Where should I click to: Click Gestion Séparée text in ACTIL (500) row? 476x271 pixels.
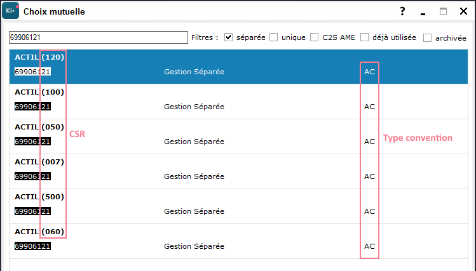(194, 211)
